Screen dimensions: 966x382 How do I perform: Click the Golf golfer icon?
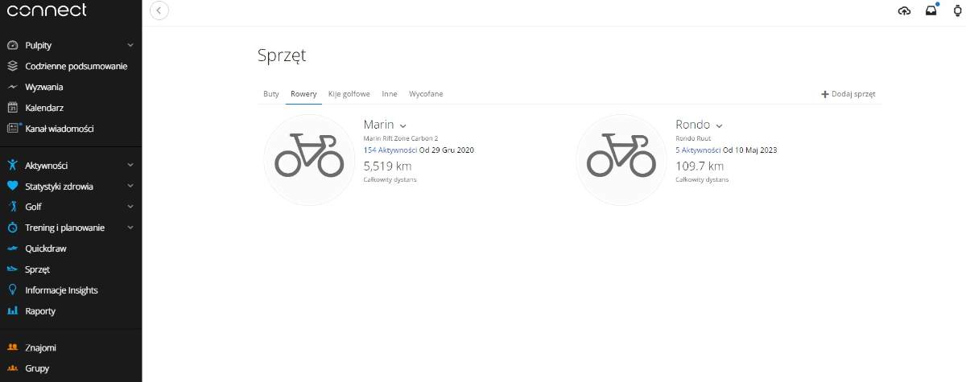click(12, 207)
